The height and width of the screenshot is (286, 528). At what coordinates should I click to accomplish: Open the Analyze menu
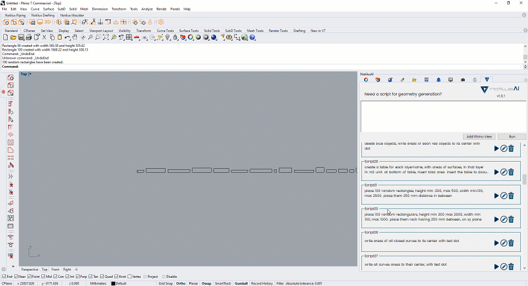(x=147, y=9)
